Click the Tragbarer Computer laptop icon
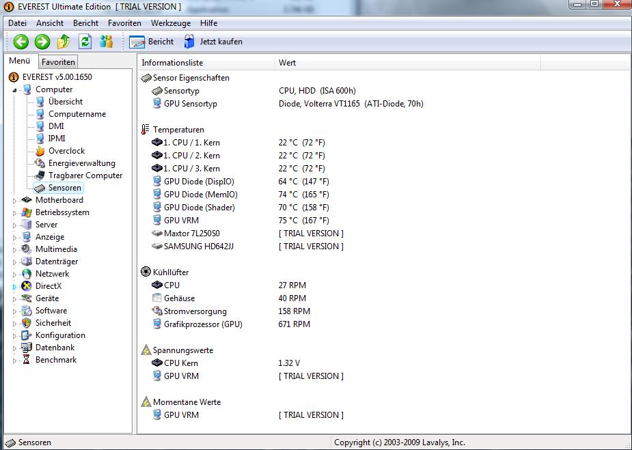This screenshot has height=450, width=632. pyautogui.click(x=40, y=175)
